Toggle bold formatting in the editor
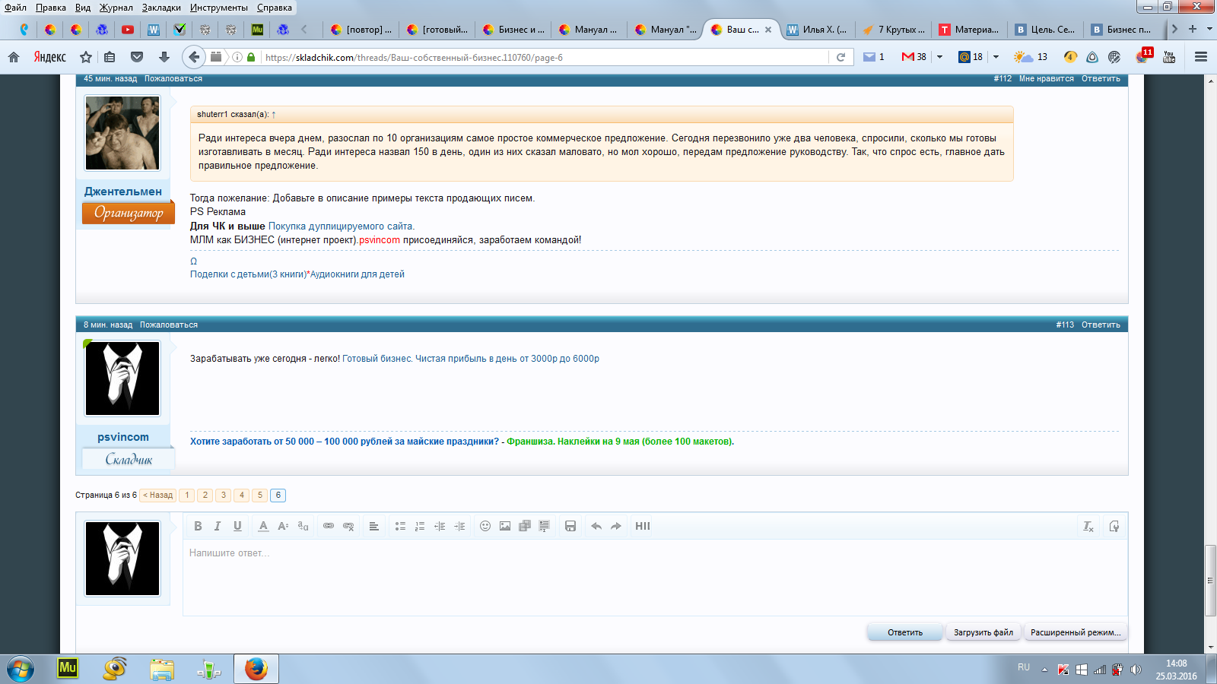 pyautogui.click(x=198, y=526)
